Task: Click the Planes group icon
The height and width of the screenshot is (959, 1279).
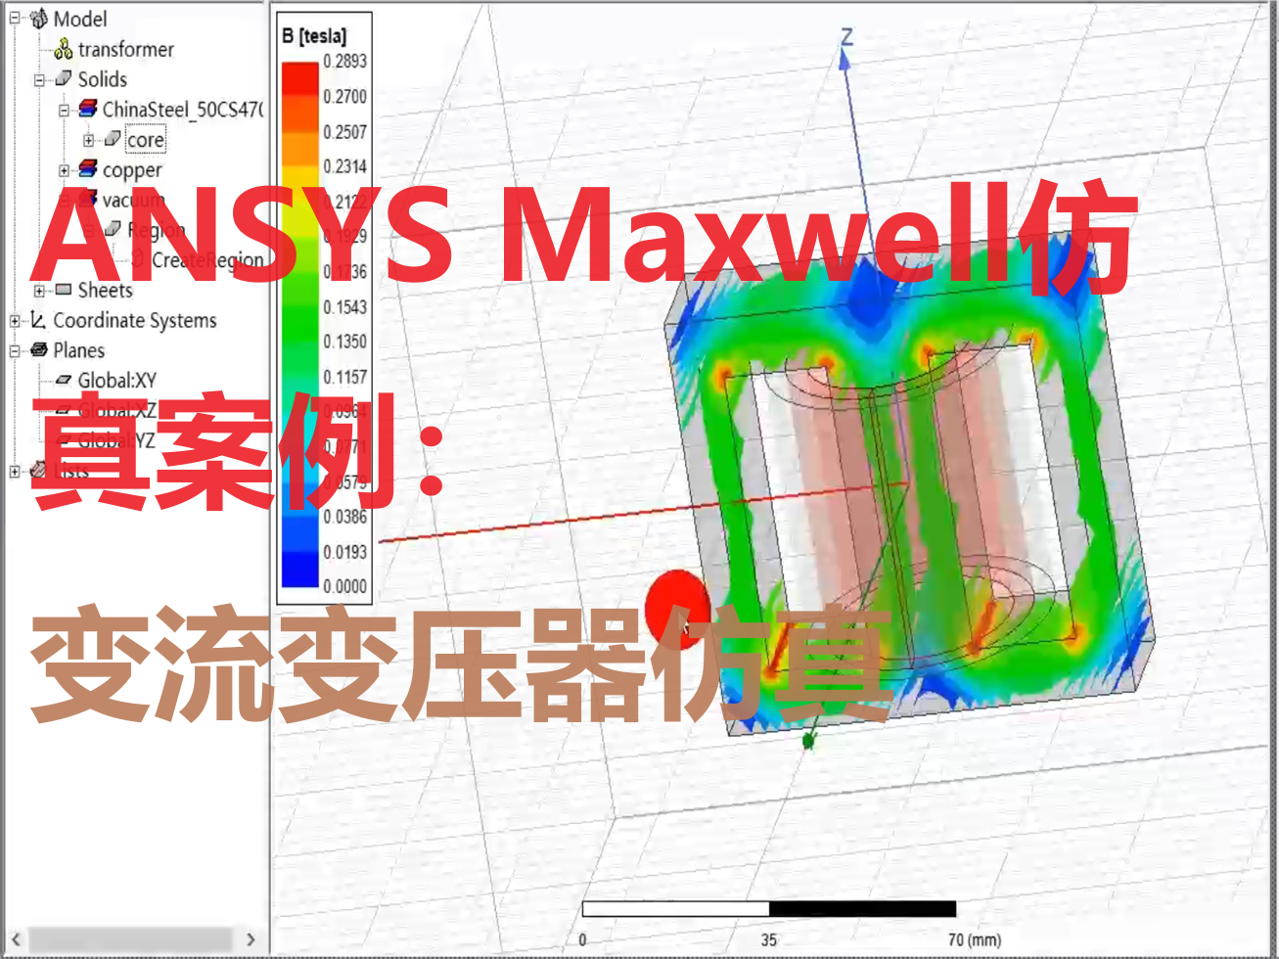Action: [38, 349]
